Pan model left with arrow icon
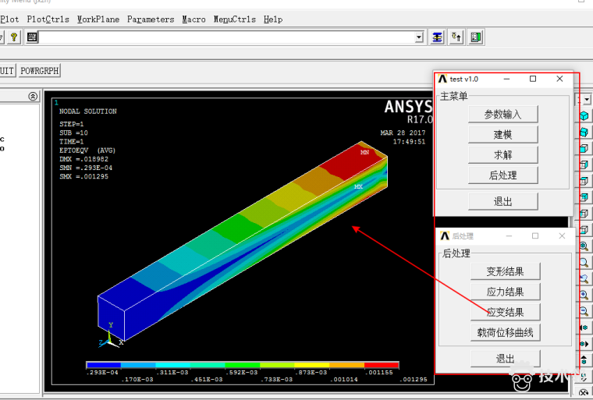The width and height of the screenshot is (593, 400). [584, 327]
